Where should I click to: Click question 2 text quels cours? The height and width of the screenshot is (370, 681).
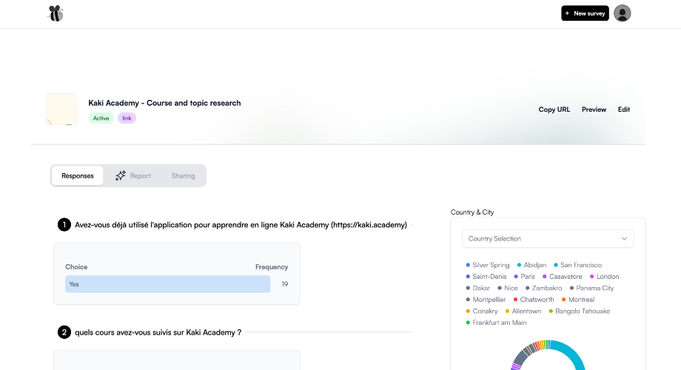coord(158,332)
